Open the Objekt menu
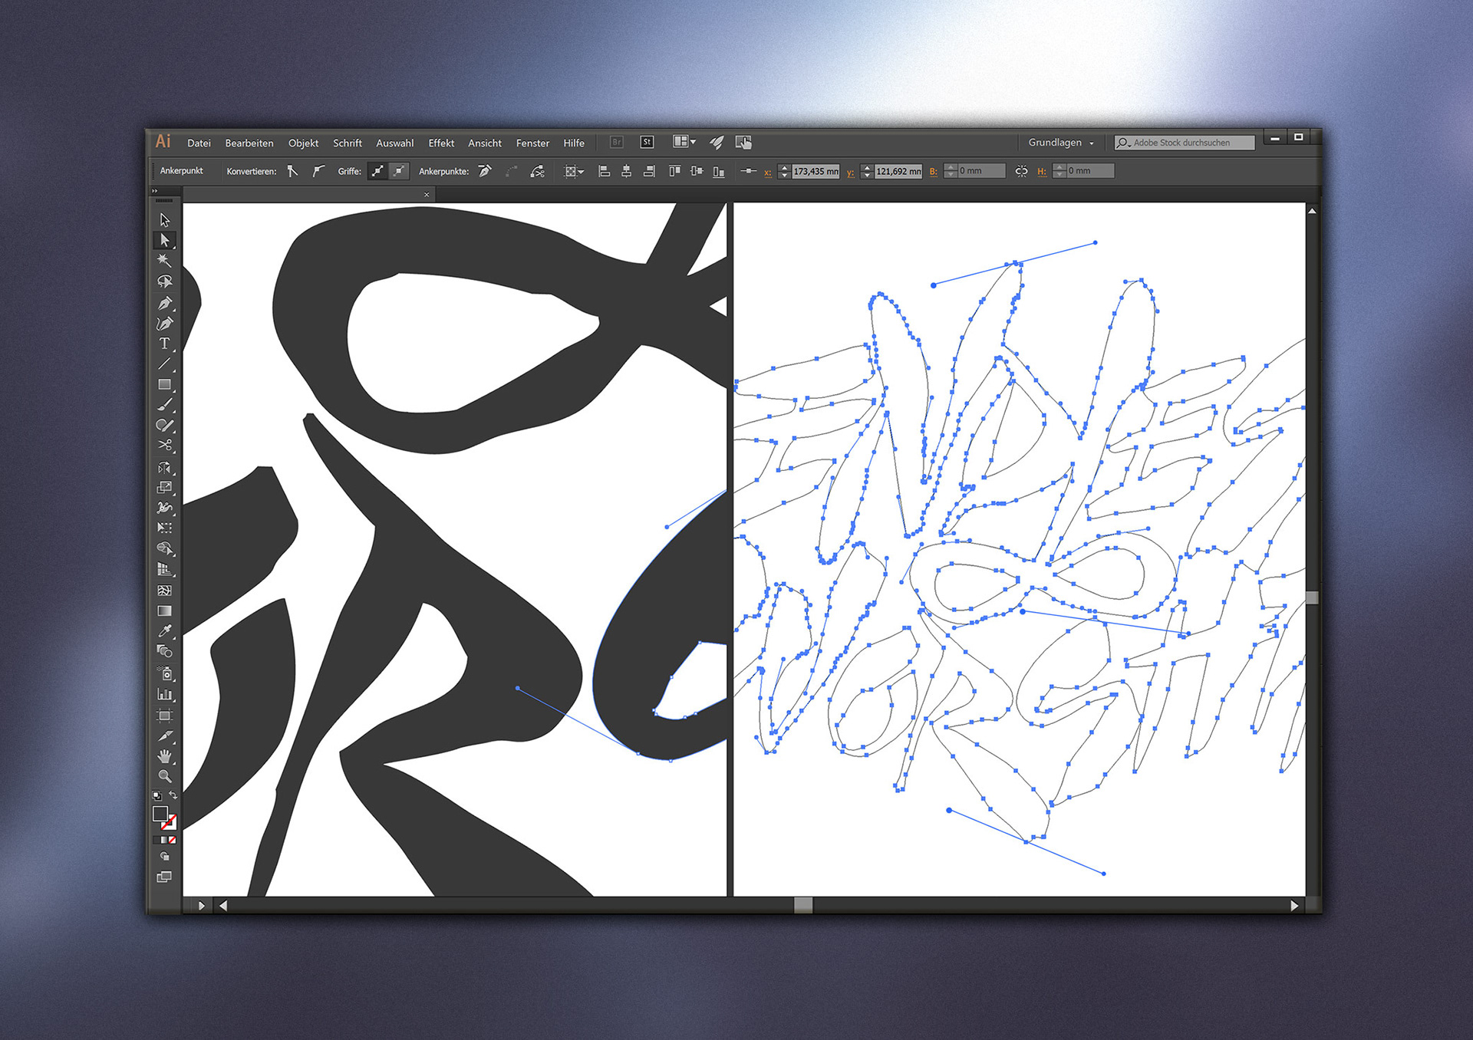Viewport: 1473px width, 1040px height. coord(303,143)
